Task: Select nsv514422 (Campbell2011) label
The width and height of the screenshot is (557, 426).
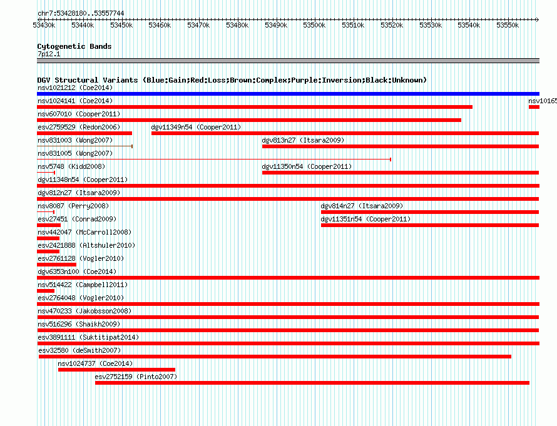Action: pyautogui.click(x=83, y=285)
